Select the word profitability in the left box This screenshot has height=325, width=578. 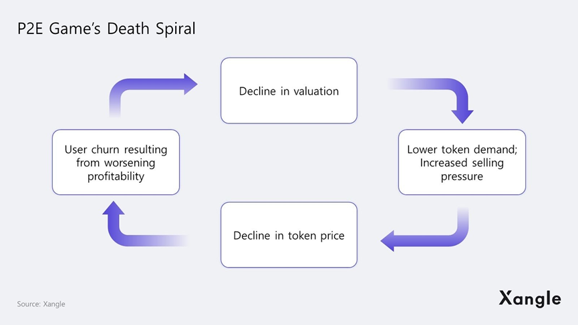116,176
